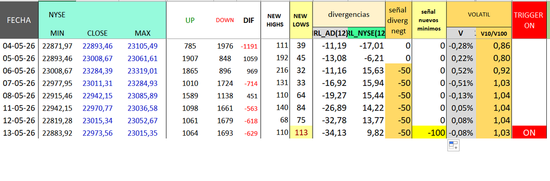Select DOWN value 1976
Viewport: 550px width, 181px height.
(x=225, y=46)
